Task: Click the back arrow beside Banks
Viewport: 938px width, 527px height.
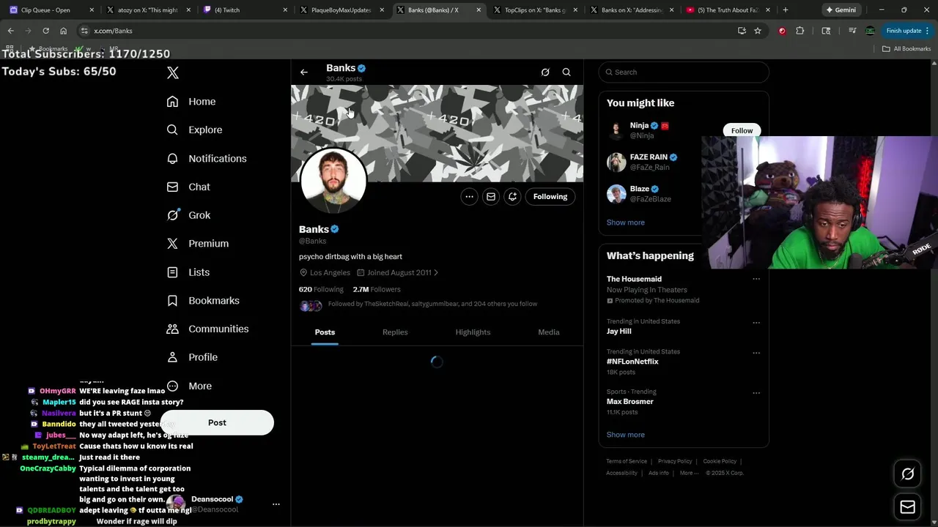Action: click(304, 72)
